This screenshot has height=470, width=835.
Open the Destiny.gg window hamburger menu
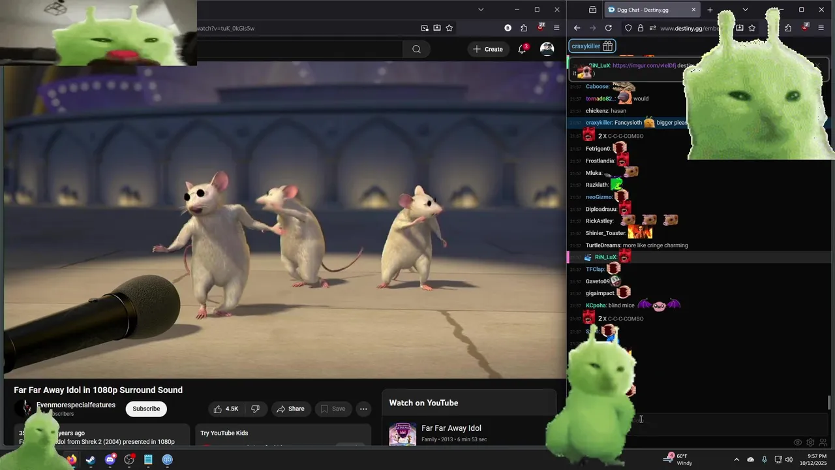coord(821,28)
